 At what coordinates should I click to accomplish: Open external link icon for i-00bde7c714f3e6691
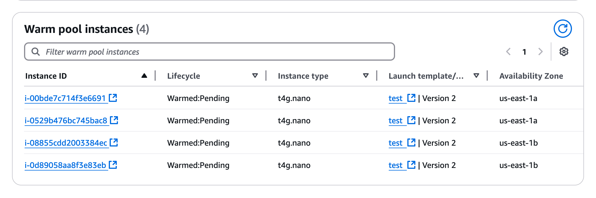[x=113, y=98]
